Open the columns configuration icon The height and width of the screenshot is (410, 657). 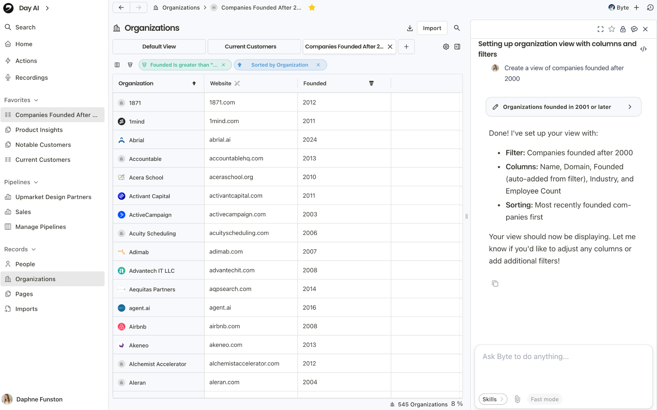pyautogui.click(x=117, y=65)
